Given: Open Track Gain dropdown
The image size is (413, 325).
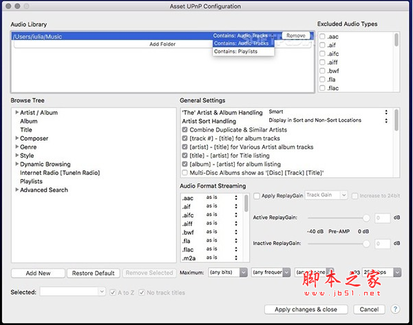Looking at the screenshot, I should point(326,195).
